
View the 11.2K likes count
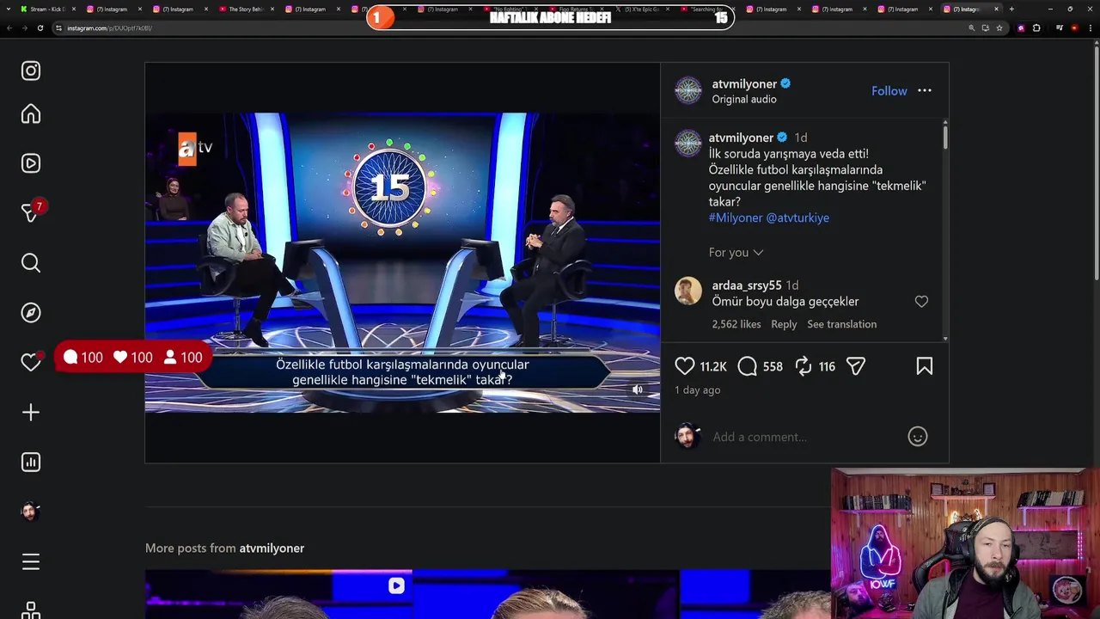pos(712,366)
